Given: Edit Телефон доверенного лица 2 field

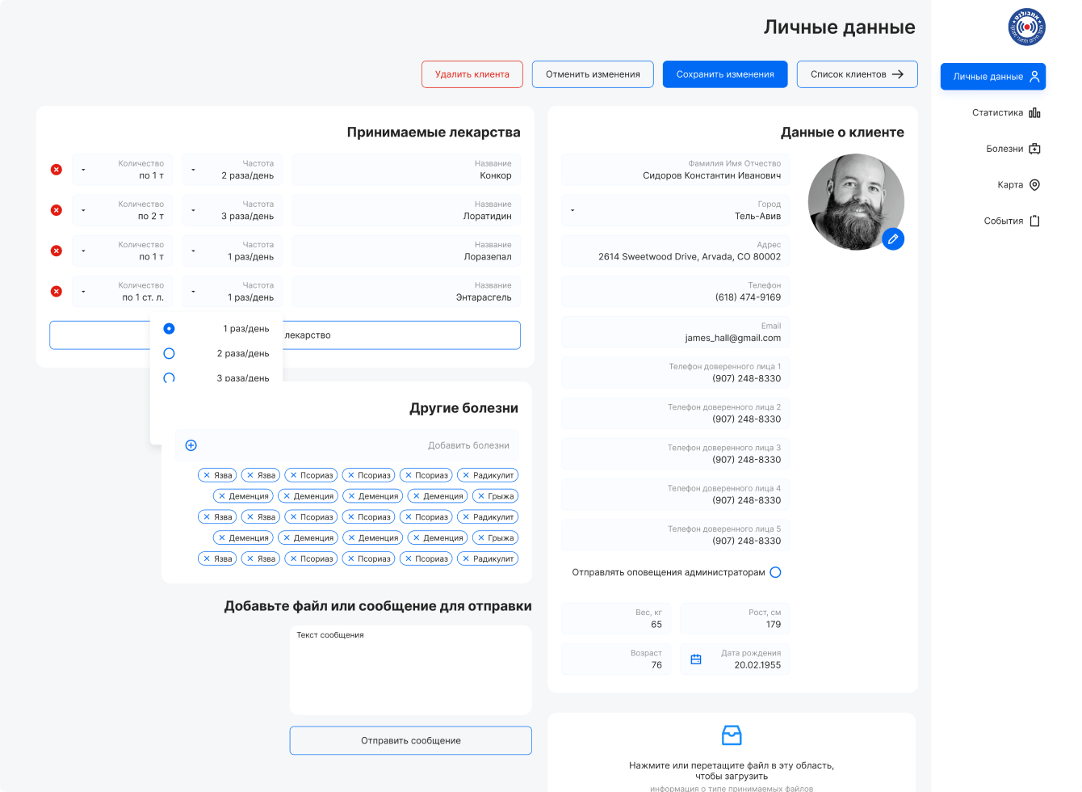Looking at the screenshot, I should 675,413.
